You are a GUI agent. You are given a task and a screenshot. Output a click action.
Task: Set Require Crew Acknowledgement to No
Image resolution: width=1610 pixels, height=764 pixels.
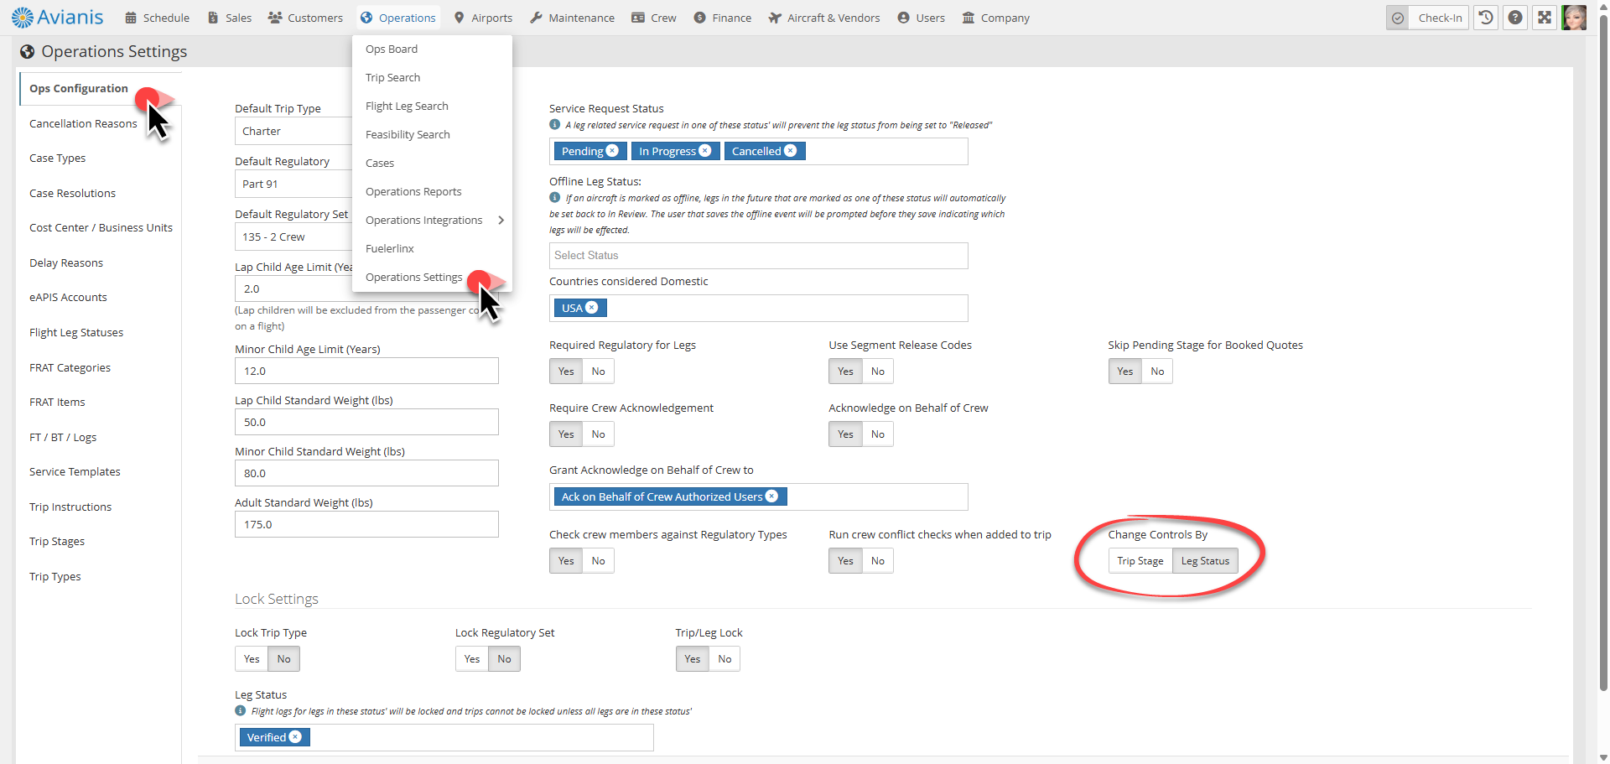(x=598, y=434)
